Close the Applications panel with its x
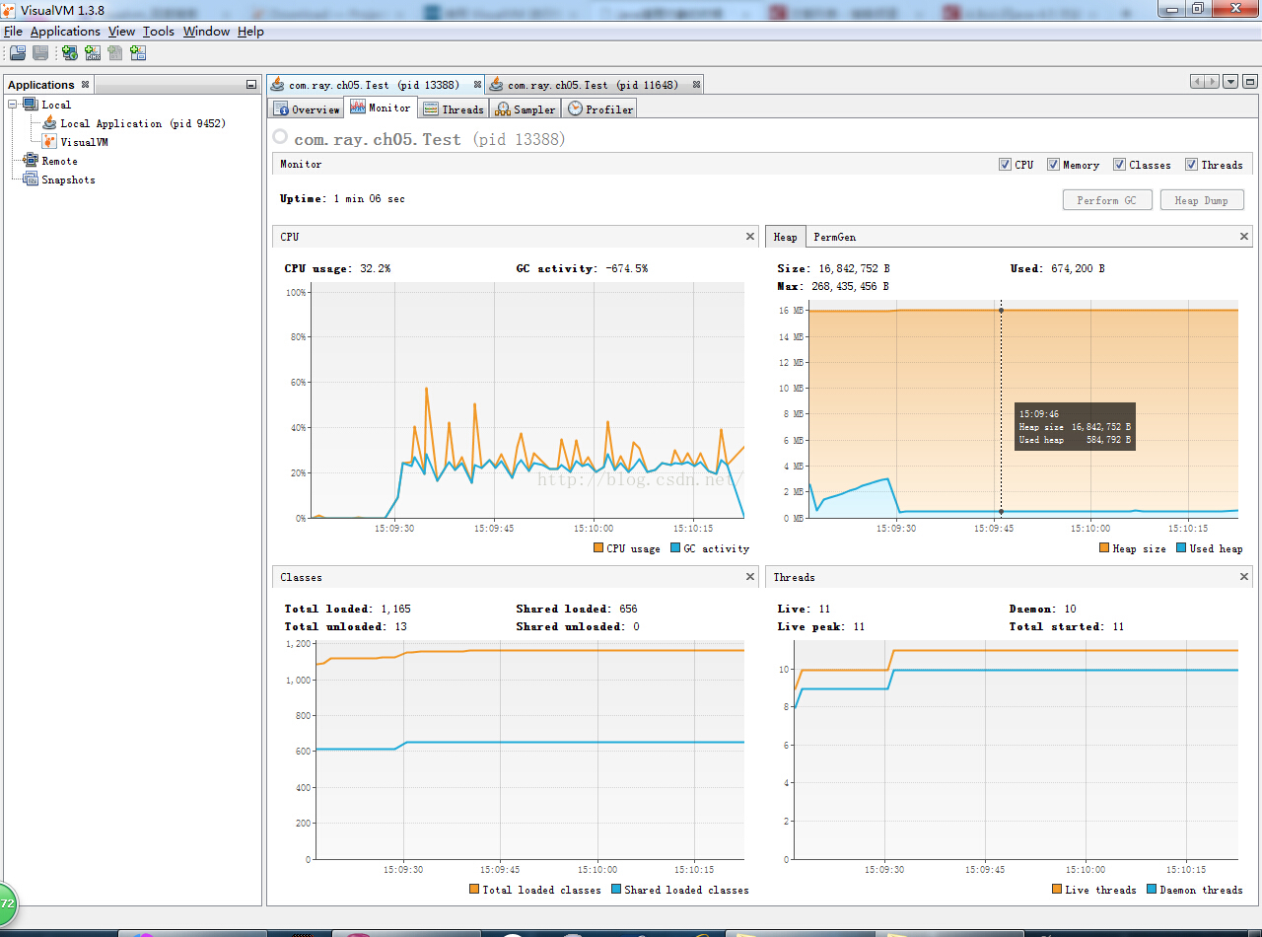Image resolution: width=1262 pixels, height=937 pixels. 85,85
